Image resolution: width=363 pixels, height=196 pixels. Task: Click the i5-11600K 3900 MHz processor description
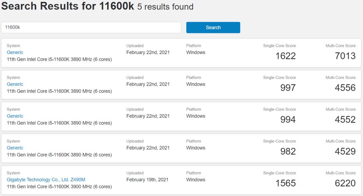[59, 187]
